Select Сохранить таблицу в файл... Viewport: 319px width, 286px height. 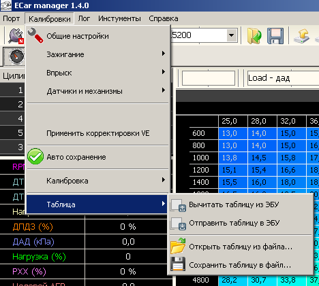[241, 265]
